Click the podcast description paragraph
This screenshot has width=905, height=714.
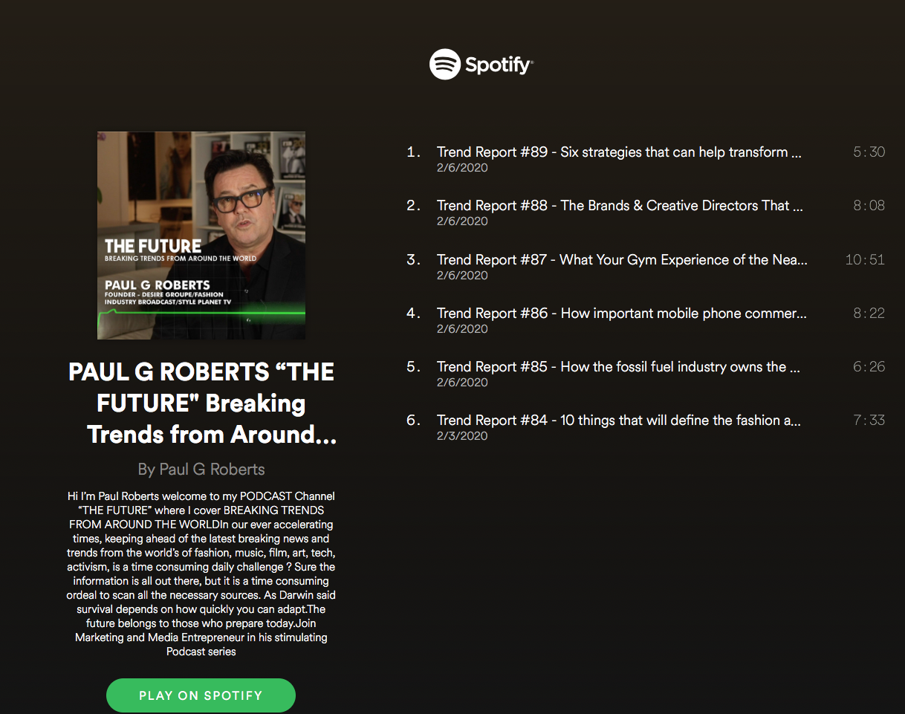click(201, 574)
